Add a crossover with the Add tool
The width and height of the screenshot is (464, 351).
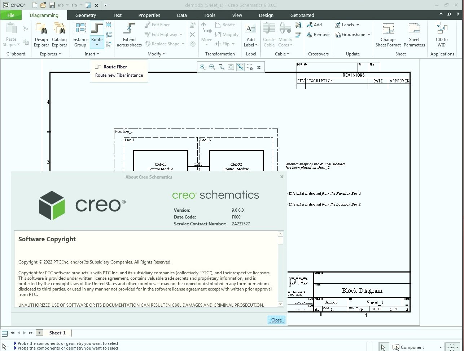coord(314,25)
